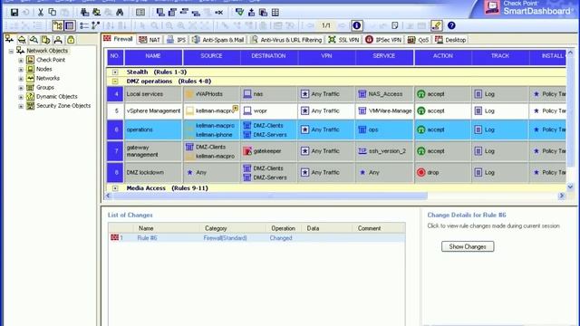Open the Anti-Virus & URL Filtering tab
The width and height of the screenshot is (580, 326).
286,40
